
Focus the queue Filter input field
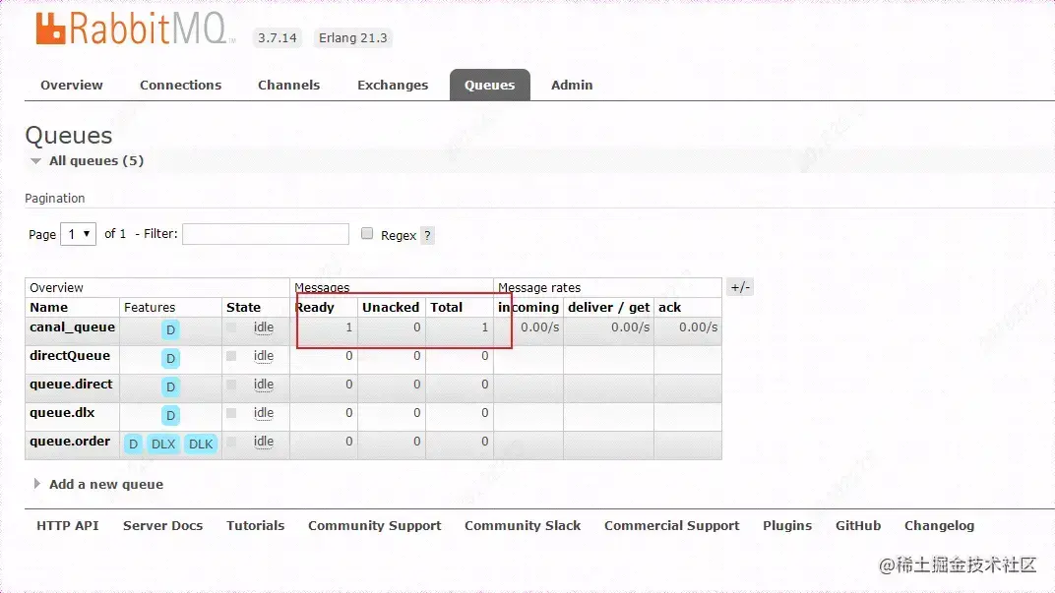[x=266, y=234]
